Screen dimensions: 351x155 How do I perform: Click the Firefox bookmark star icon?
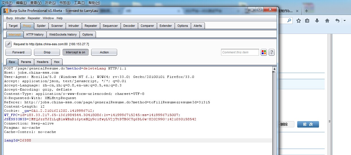point(299,21)
